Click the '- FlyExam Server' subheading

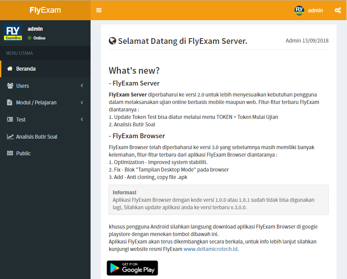click(134, 83)
